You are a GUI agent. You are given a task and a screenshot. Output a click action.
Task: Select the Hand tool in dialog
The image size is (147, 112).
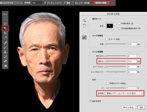pyautogui.click(x=84, y=25)
